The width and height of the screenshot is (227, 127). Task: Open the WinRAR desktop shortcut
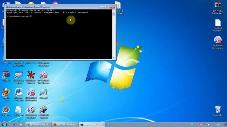tap(6, 76)
